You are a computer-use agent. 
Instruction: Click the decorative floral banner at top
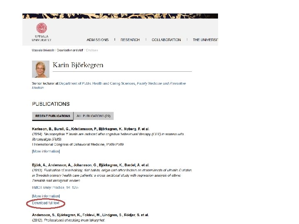pyautogui.click(x=120, y=16)
